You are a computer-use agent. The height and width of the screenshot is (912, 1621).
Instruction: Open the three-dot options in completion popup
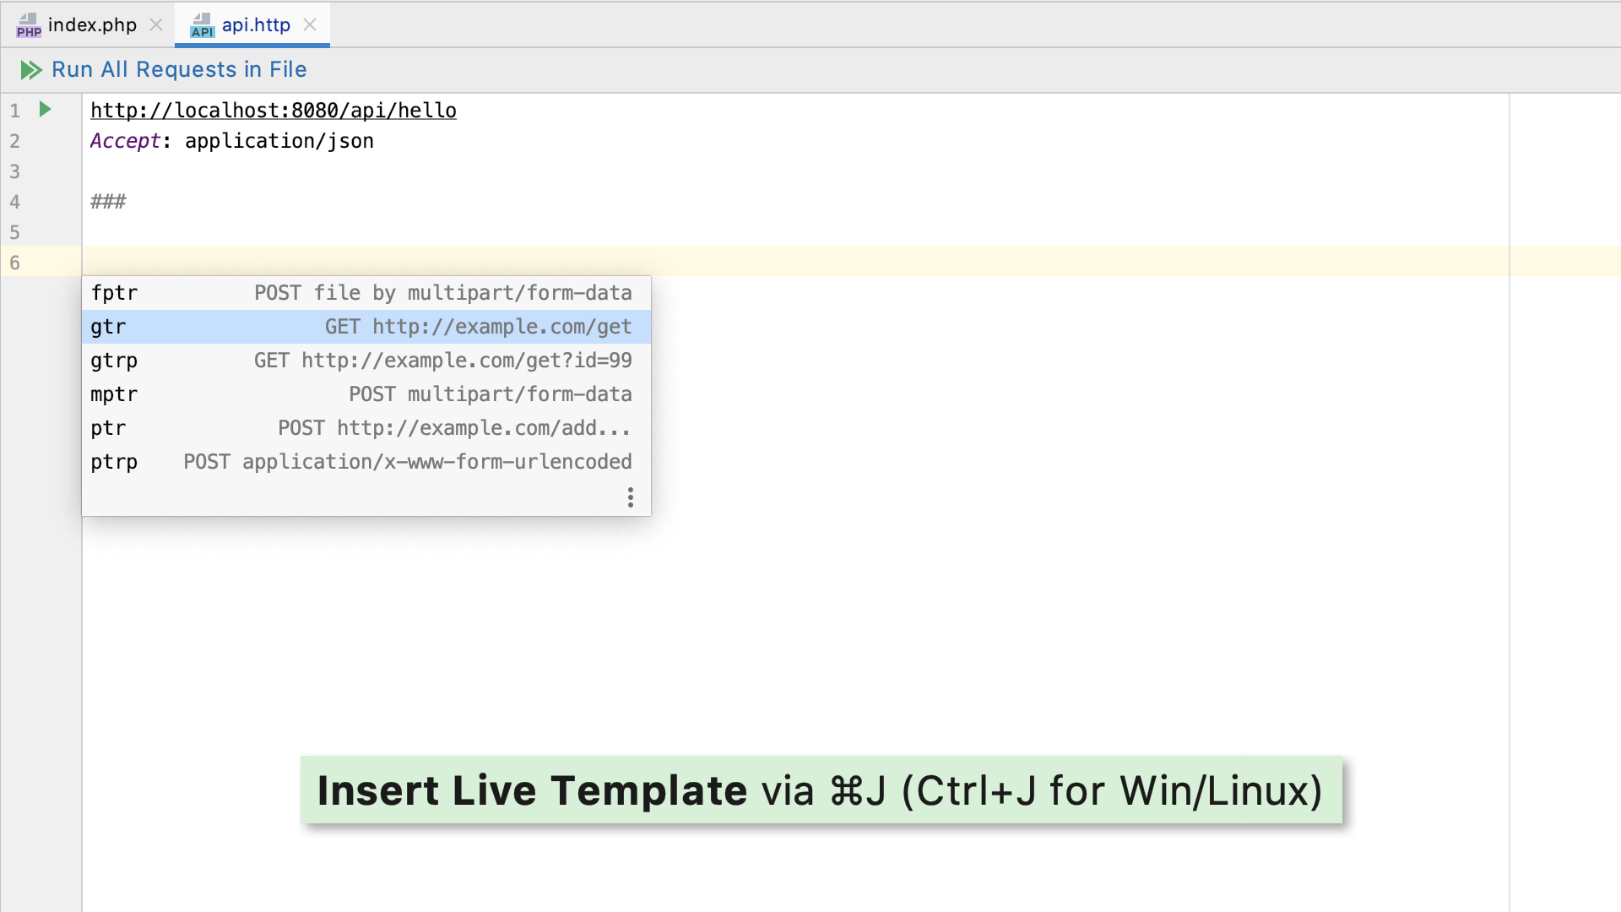tap(631, 497)
